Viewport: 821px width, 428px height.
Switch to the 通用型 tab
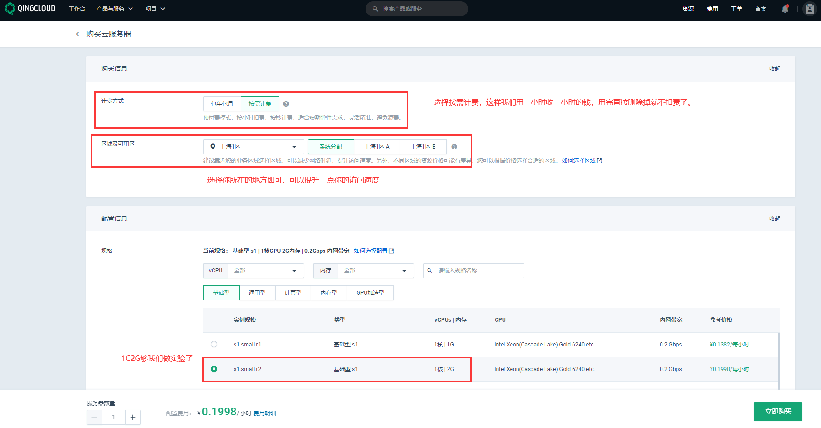tap(257, 293)
